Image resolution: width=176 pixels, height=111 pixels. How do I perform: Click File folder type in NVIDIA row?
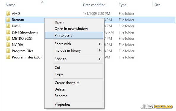(x=126, y=45)
